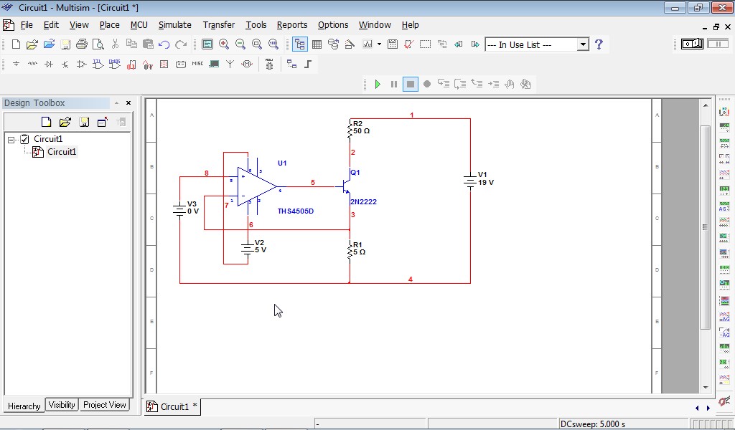Click the vertical scrollbar thumb
Image resolution: width=735 pixels, height=430 pixels.
click(706, 227)
